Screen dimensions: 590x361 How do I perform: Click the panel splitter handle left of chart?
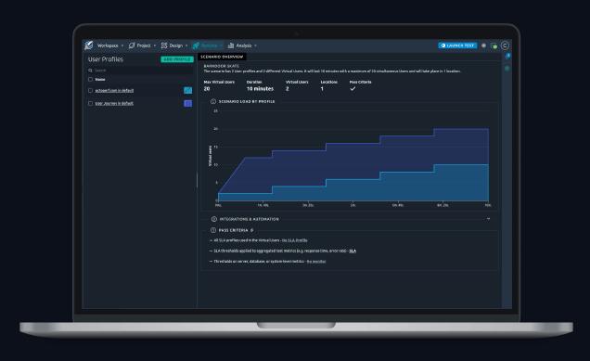tap(198, 180)
